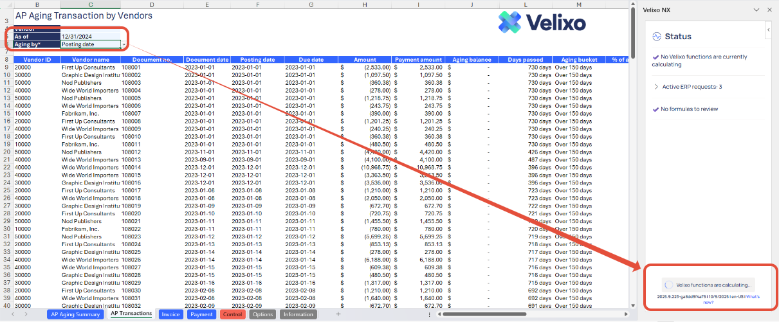Select 'Fabrikam, Inc.' in row 15
779x322 pixels.
(91, 113)
